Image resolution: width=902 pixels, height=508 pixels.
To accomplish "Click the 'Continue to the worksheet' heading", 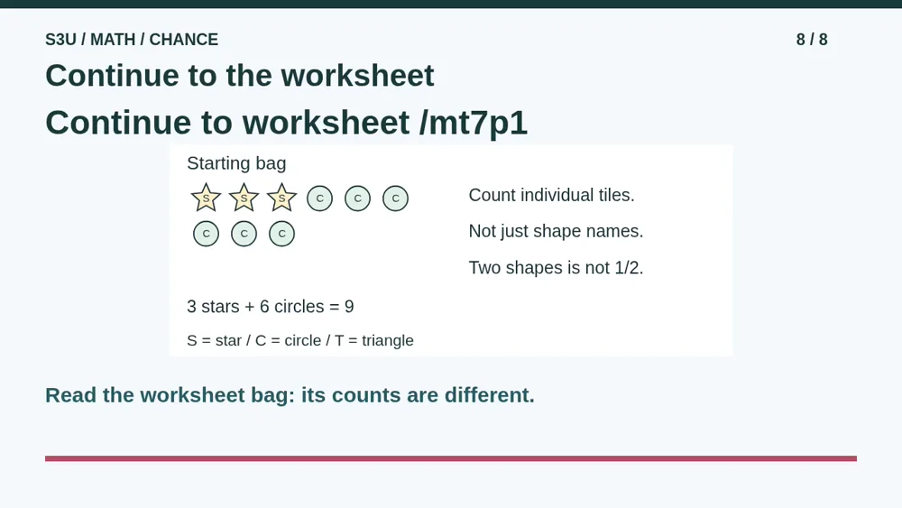I will click(x=239, y=76).
